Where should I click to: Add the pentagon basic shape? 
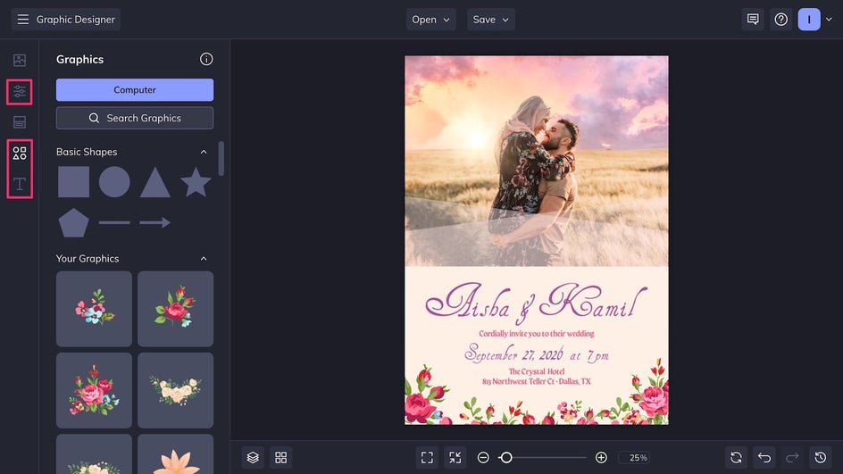(x=73, y=222)
